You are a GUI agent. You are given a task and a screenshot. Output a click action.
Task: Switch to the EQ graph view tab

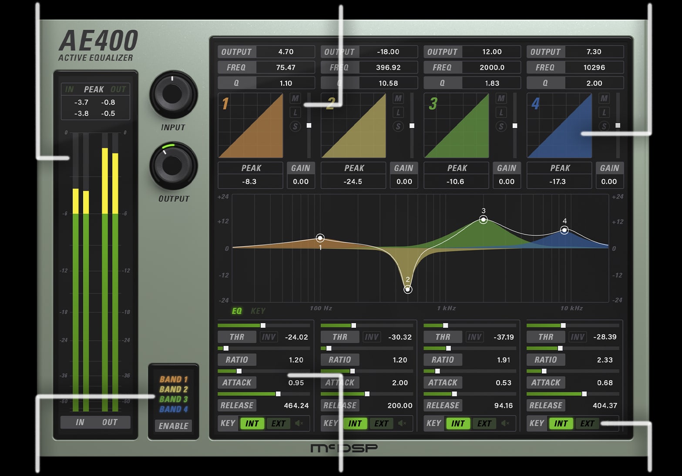pyautogui.click(x=236, y=311)
